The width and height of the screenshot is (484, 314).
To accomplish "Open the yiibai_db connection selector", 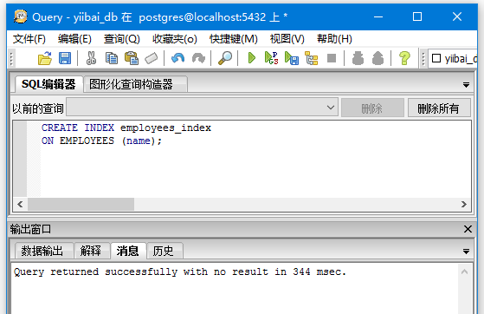I will (x=453, y=58).
